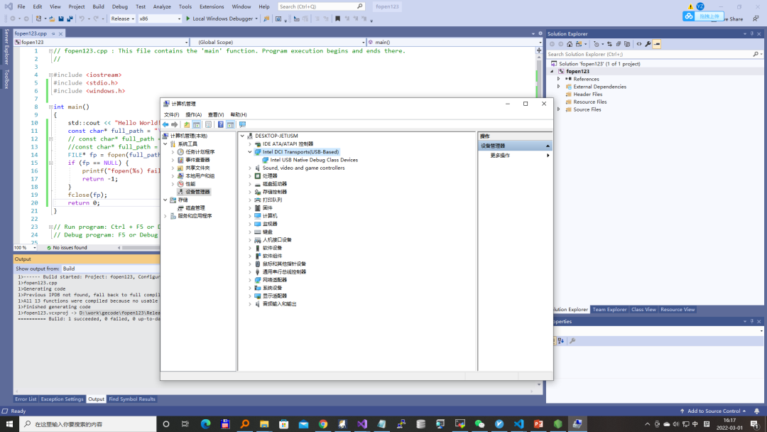Click the Sync with Active Document icon
Image resolution: width=767 pixels, height=432 pixels.
click(x=609, y=44)
